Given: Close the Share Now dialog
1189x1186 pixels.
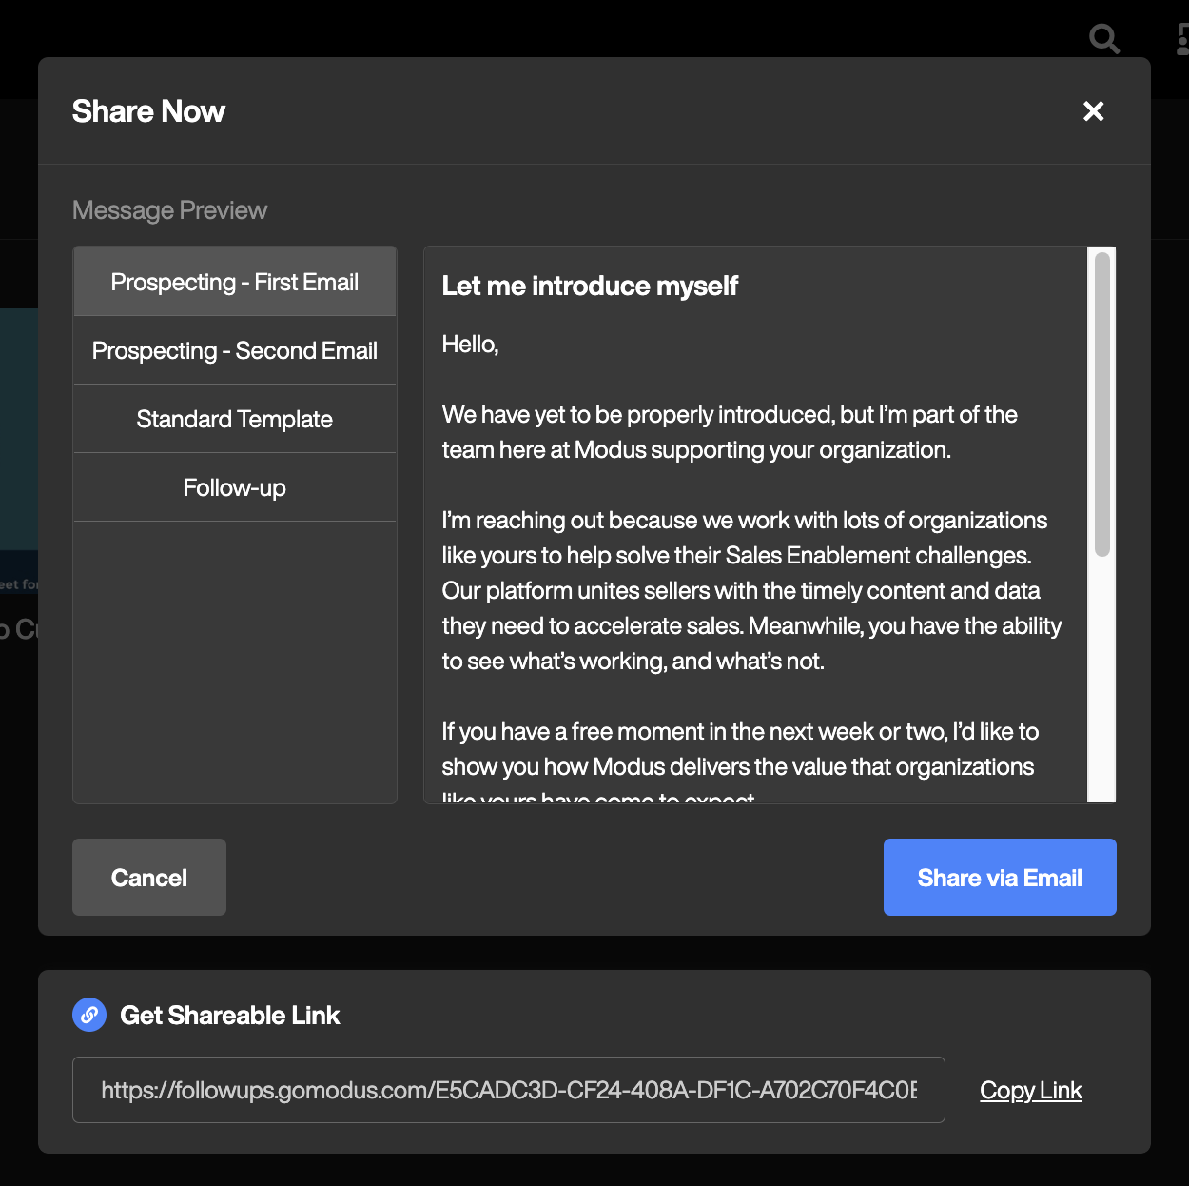Looking at the screenshot, I should [1094, 111].
